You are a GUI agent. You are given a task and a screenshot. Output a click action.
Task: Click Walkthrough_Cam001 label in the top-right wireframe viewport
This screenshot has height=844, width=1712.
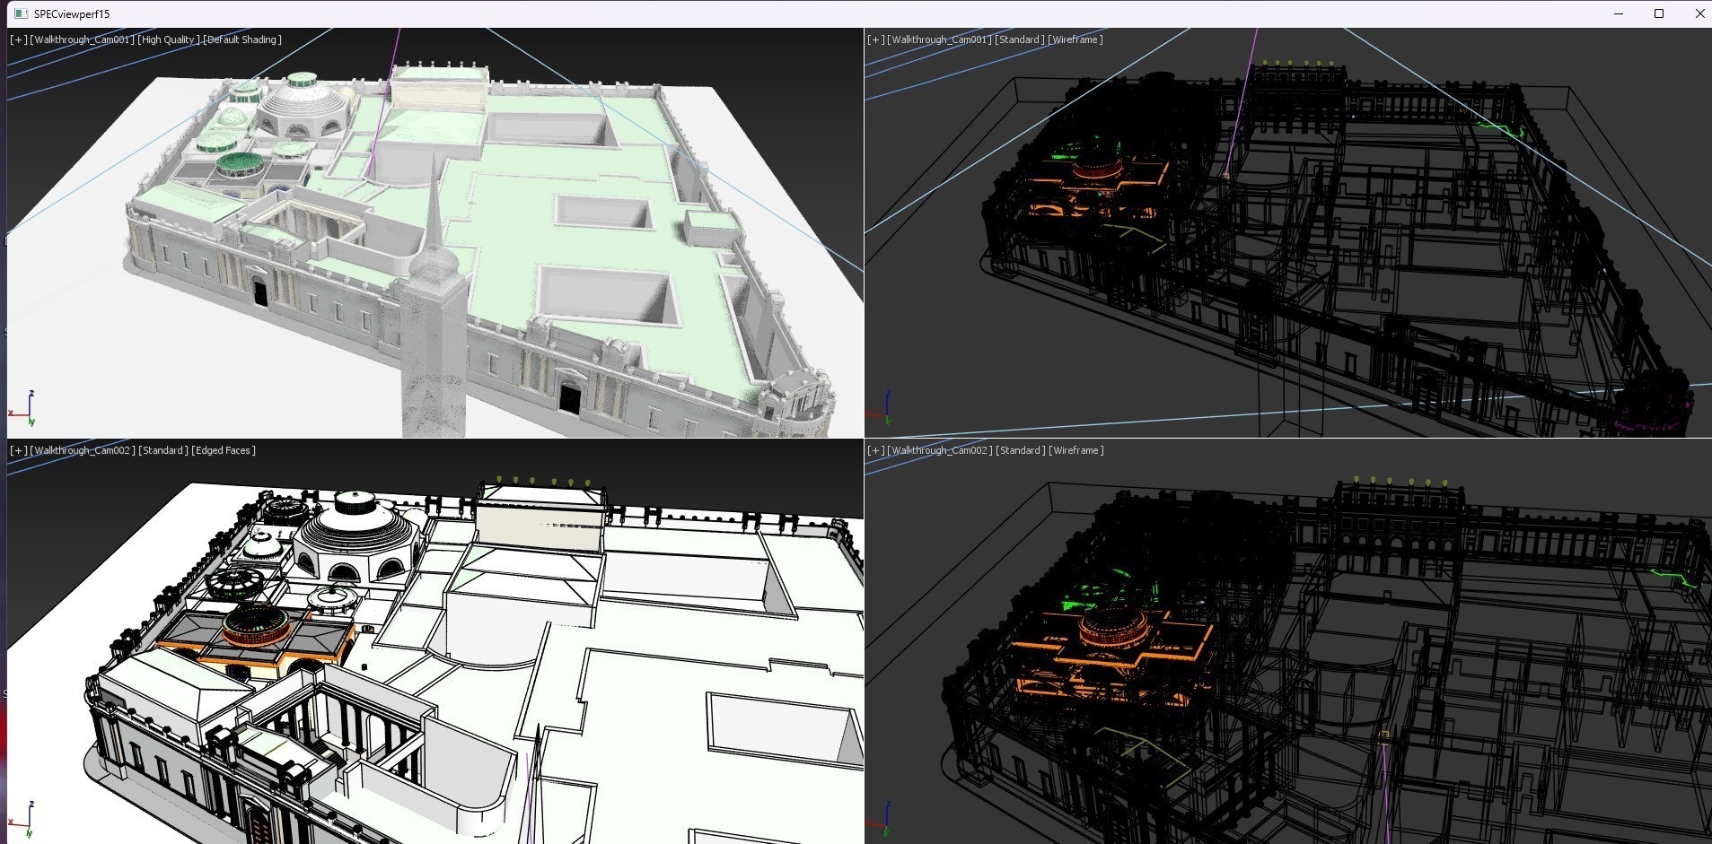tap(939, 39)
